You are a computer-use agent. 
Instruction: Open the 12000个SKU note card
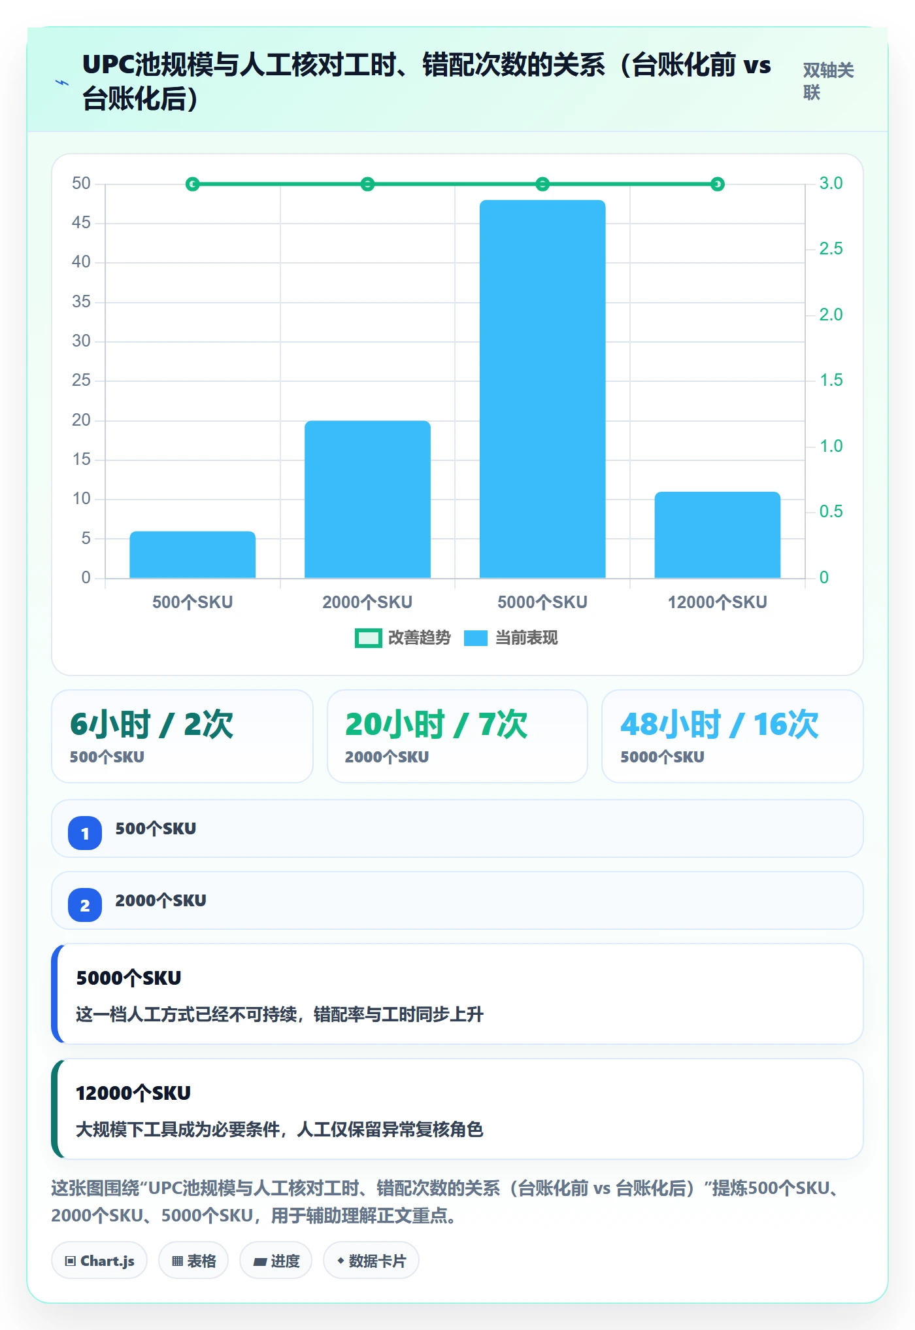(x=457, y=1109)
